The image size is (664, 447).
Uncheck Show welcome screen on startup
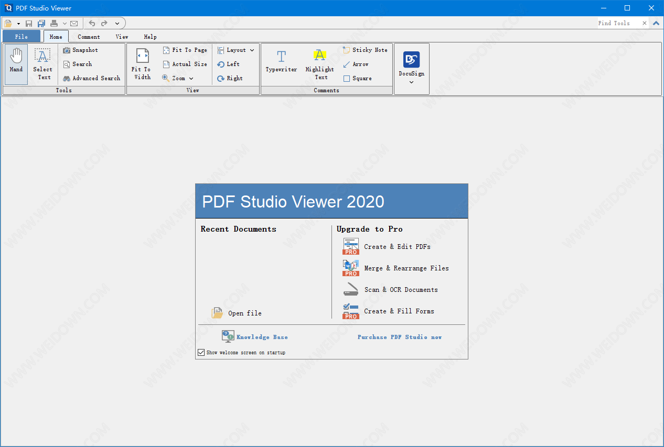[201, 353]
